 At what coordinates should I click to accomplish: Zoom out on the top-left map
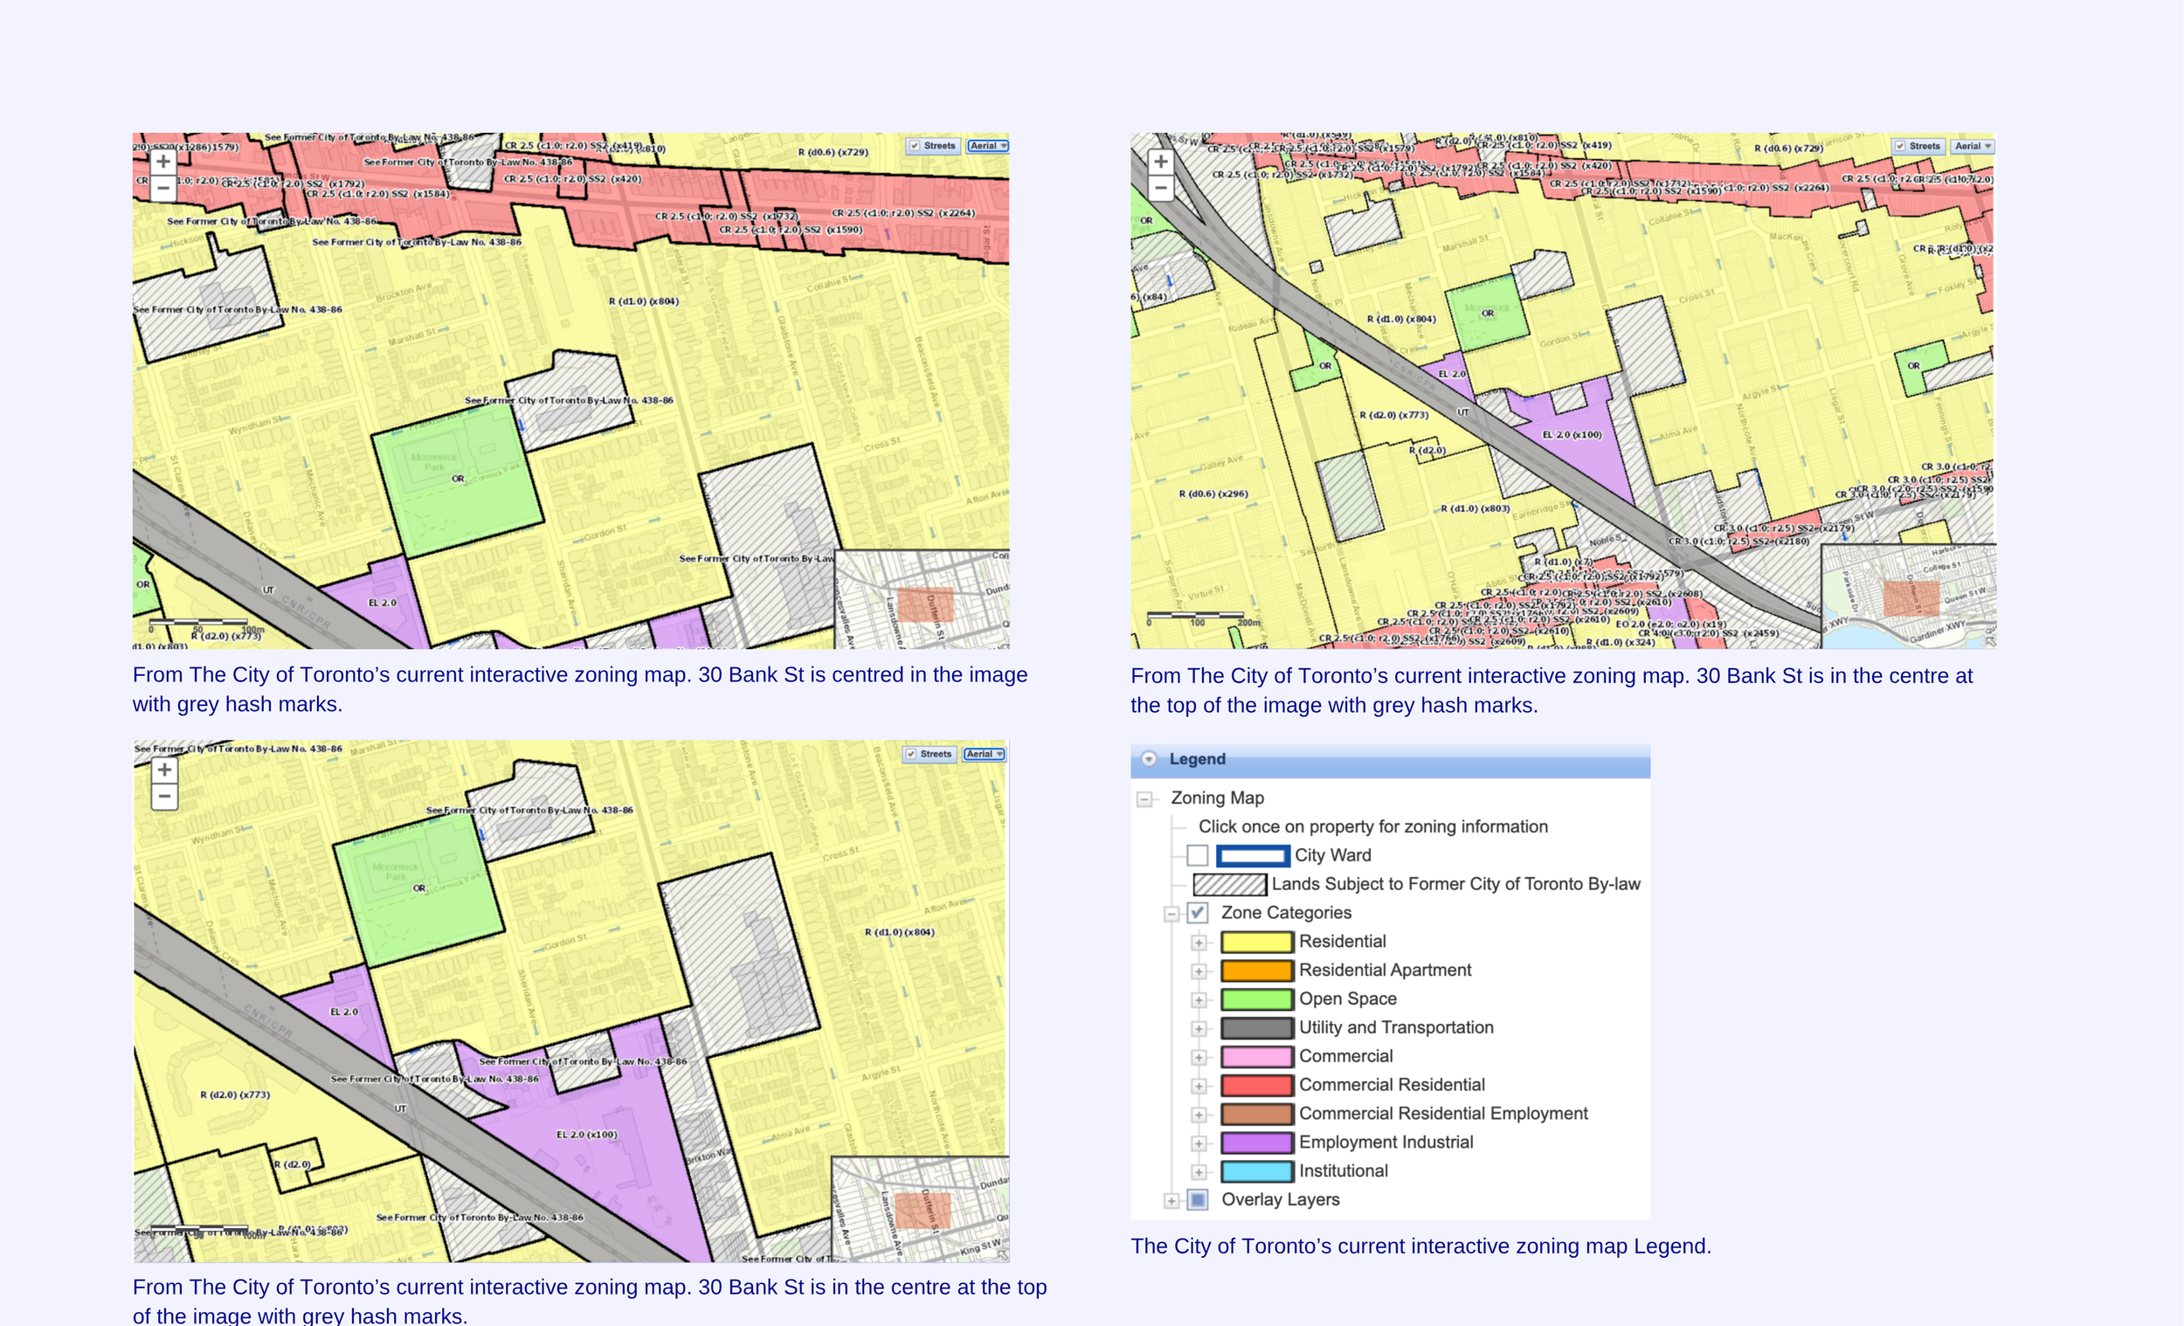point(163,188)
